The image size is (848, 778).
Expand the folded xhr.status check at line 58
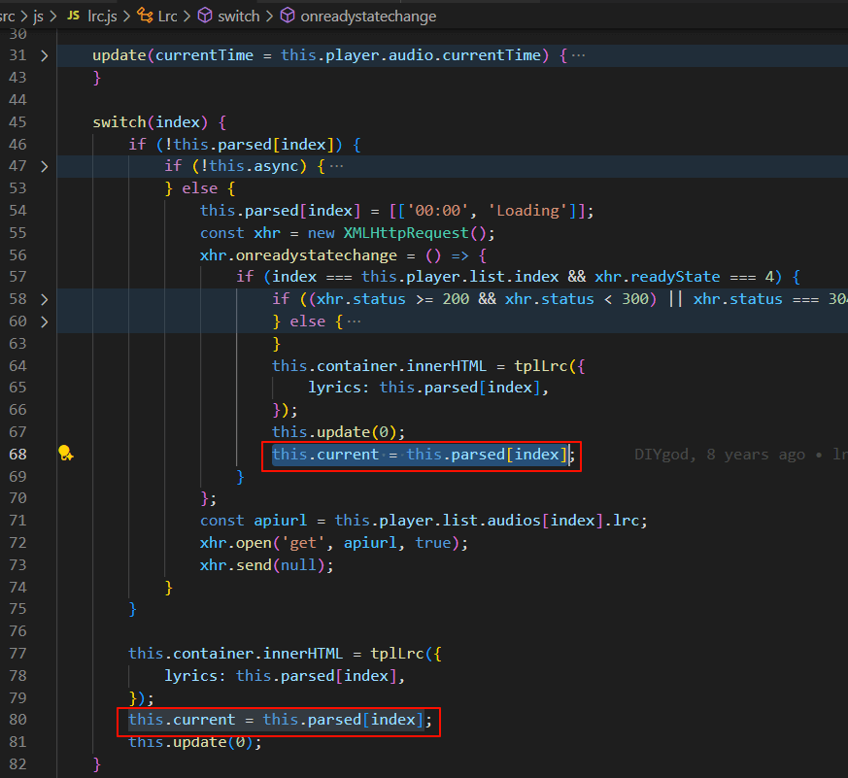click(x=45, y=299)
